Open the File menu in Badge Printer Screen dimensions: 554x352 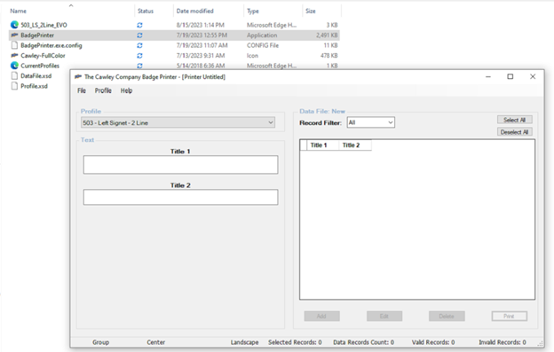[82, 90]
